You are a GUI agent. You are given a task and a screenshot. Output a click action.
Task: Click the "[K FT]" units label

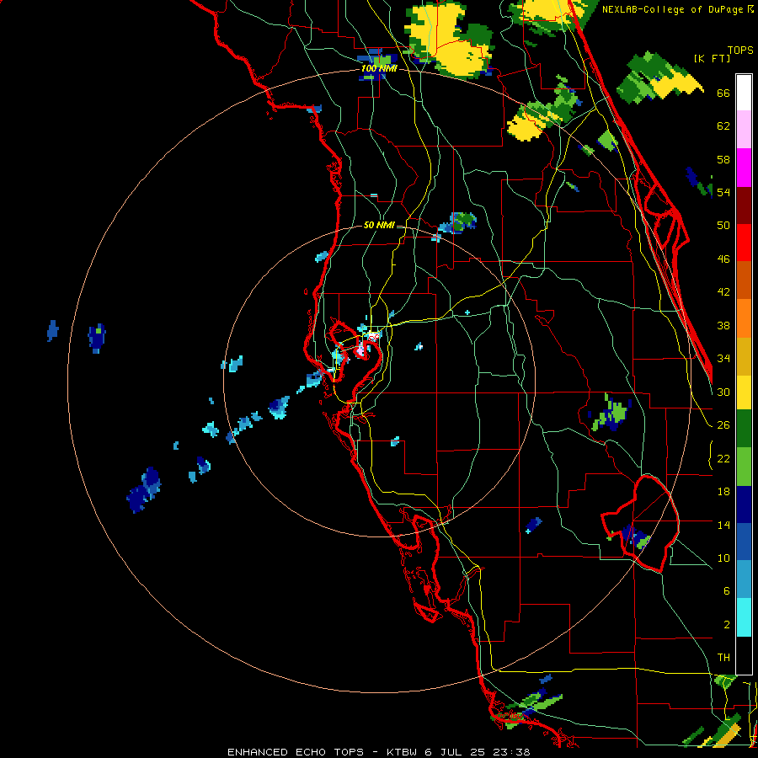(x=712, y=58)
